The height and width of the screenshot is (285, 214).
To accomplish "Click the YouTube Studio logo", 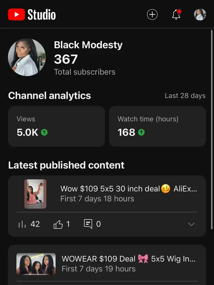I will tap(32, 14).
